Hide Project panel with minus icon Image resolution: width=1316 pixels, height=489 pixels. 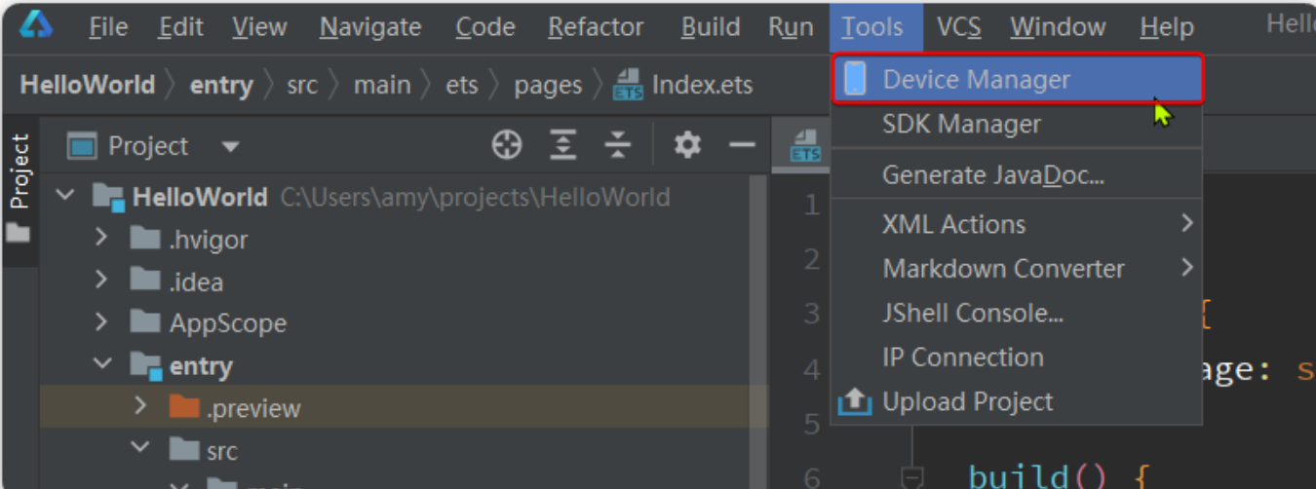(743, 146)
